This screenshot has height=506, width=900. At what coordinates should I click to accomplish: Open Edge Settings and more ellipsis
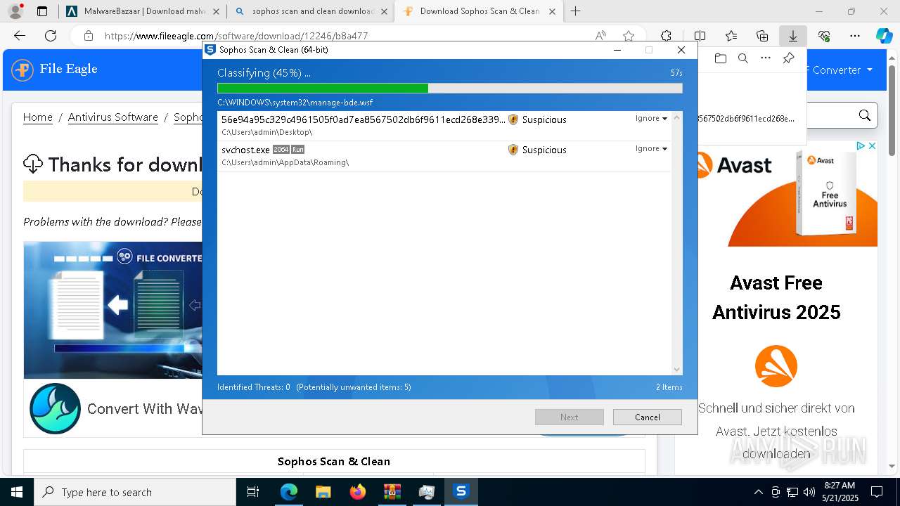tap(855, 36)
